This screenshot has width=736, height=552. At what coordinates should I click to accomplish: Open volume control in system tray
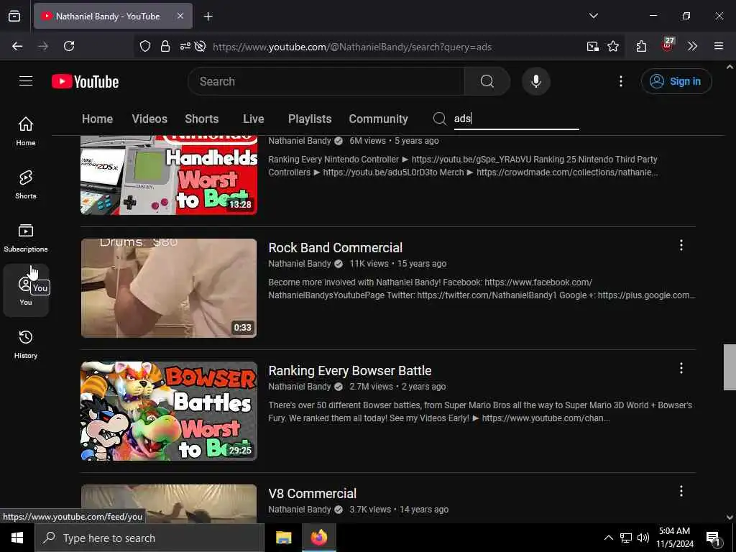(643, 538)
